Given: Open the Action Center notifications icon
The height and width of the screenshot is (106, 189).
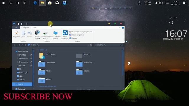Looking at the screenshot, I should click(x=184, y=3).
